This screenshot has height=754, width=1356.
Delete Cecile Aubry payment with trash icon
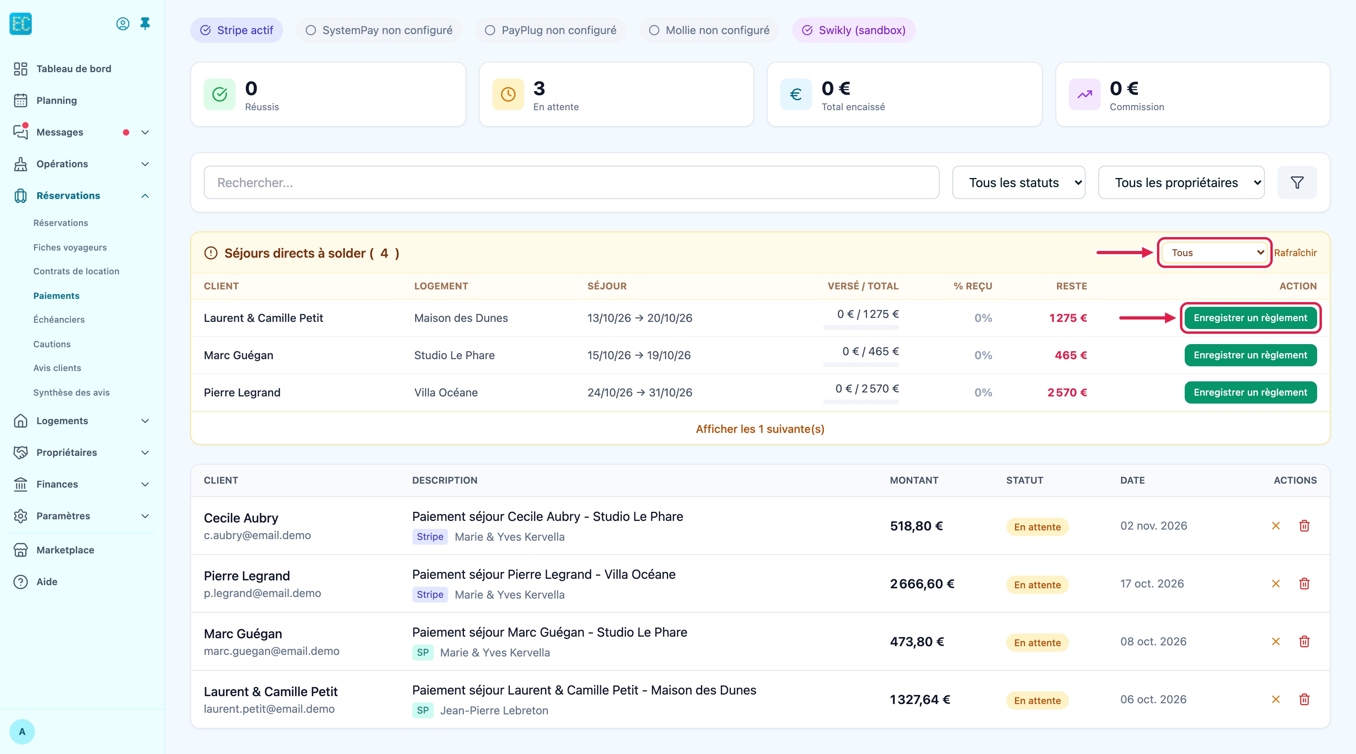pos(1304,526)
